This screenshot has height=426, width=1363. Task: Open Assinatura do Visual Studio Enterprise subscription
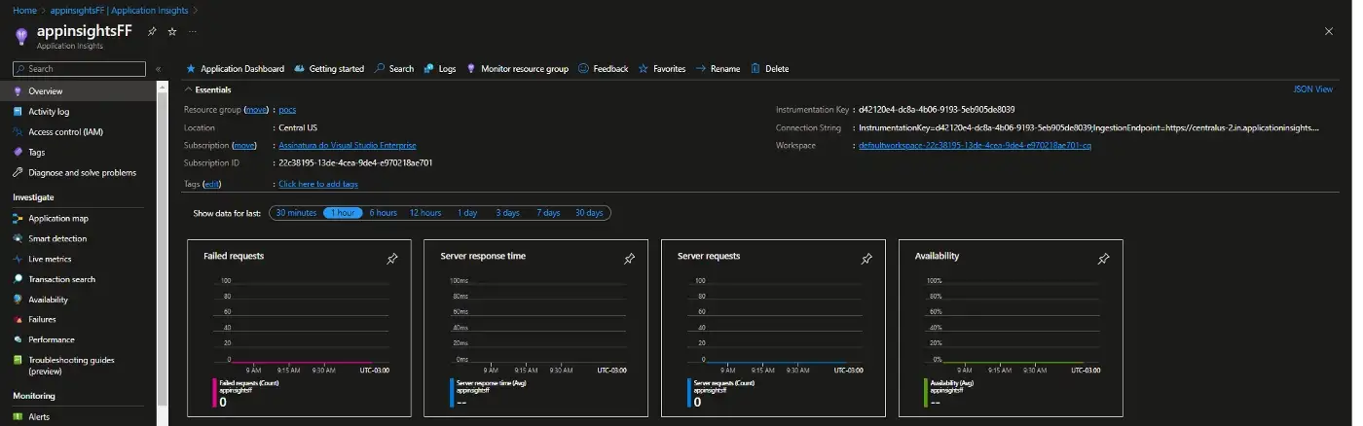[348, 145]
